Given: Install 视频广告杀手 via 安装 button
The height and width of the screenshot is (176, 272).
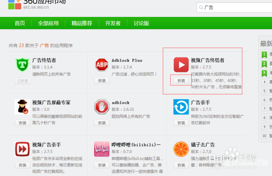Looking at the screenshot, I should tap(23, 165).
